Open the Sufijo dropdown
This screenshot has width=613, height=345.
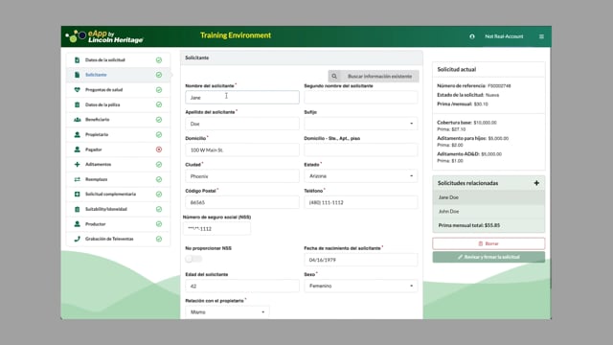tap(360, 124)
